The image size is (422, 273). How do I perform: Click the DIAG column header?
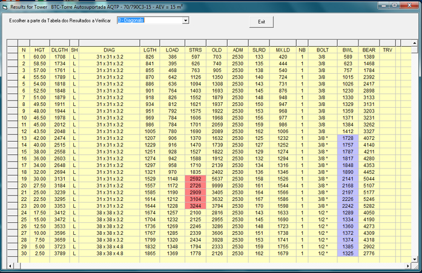110,50
